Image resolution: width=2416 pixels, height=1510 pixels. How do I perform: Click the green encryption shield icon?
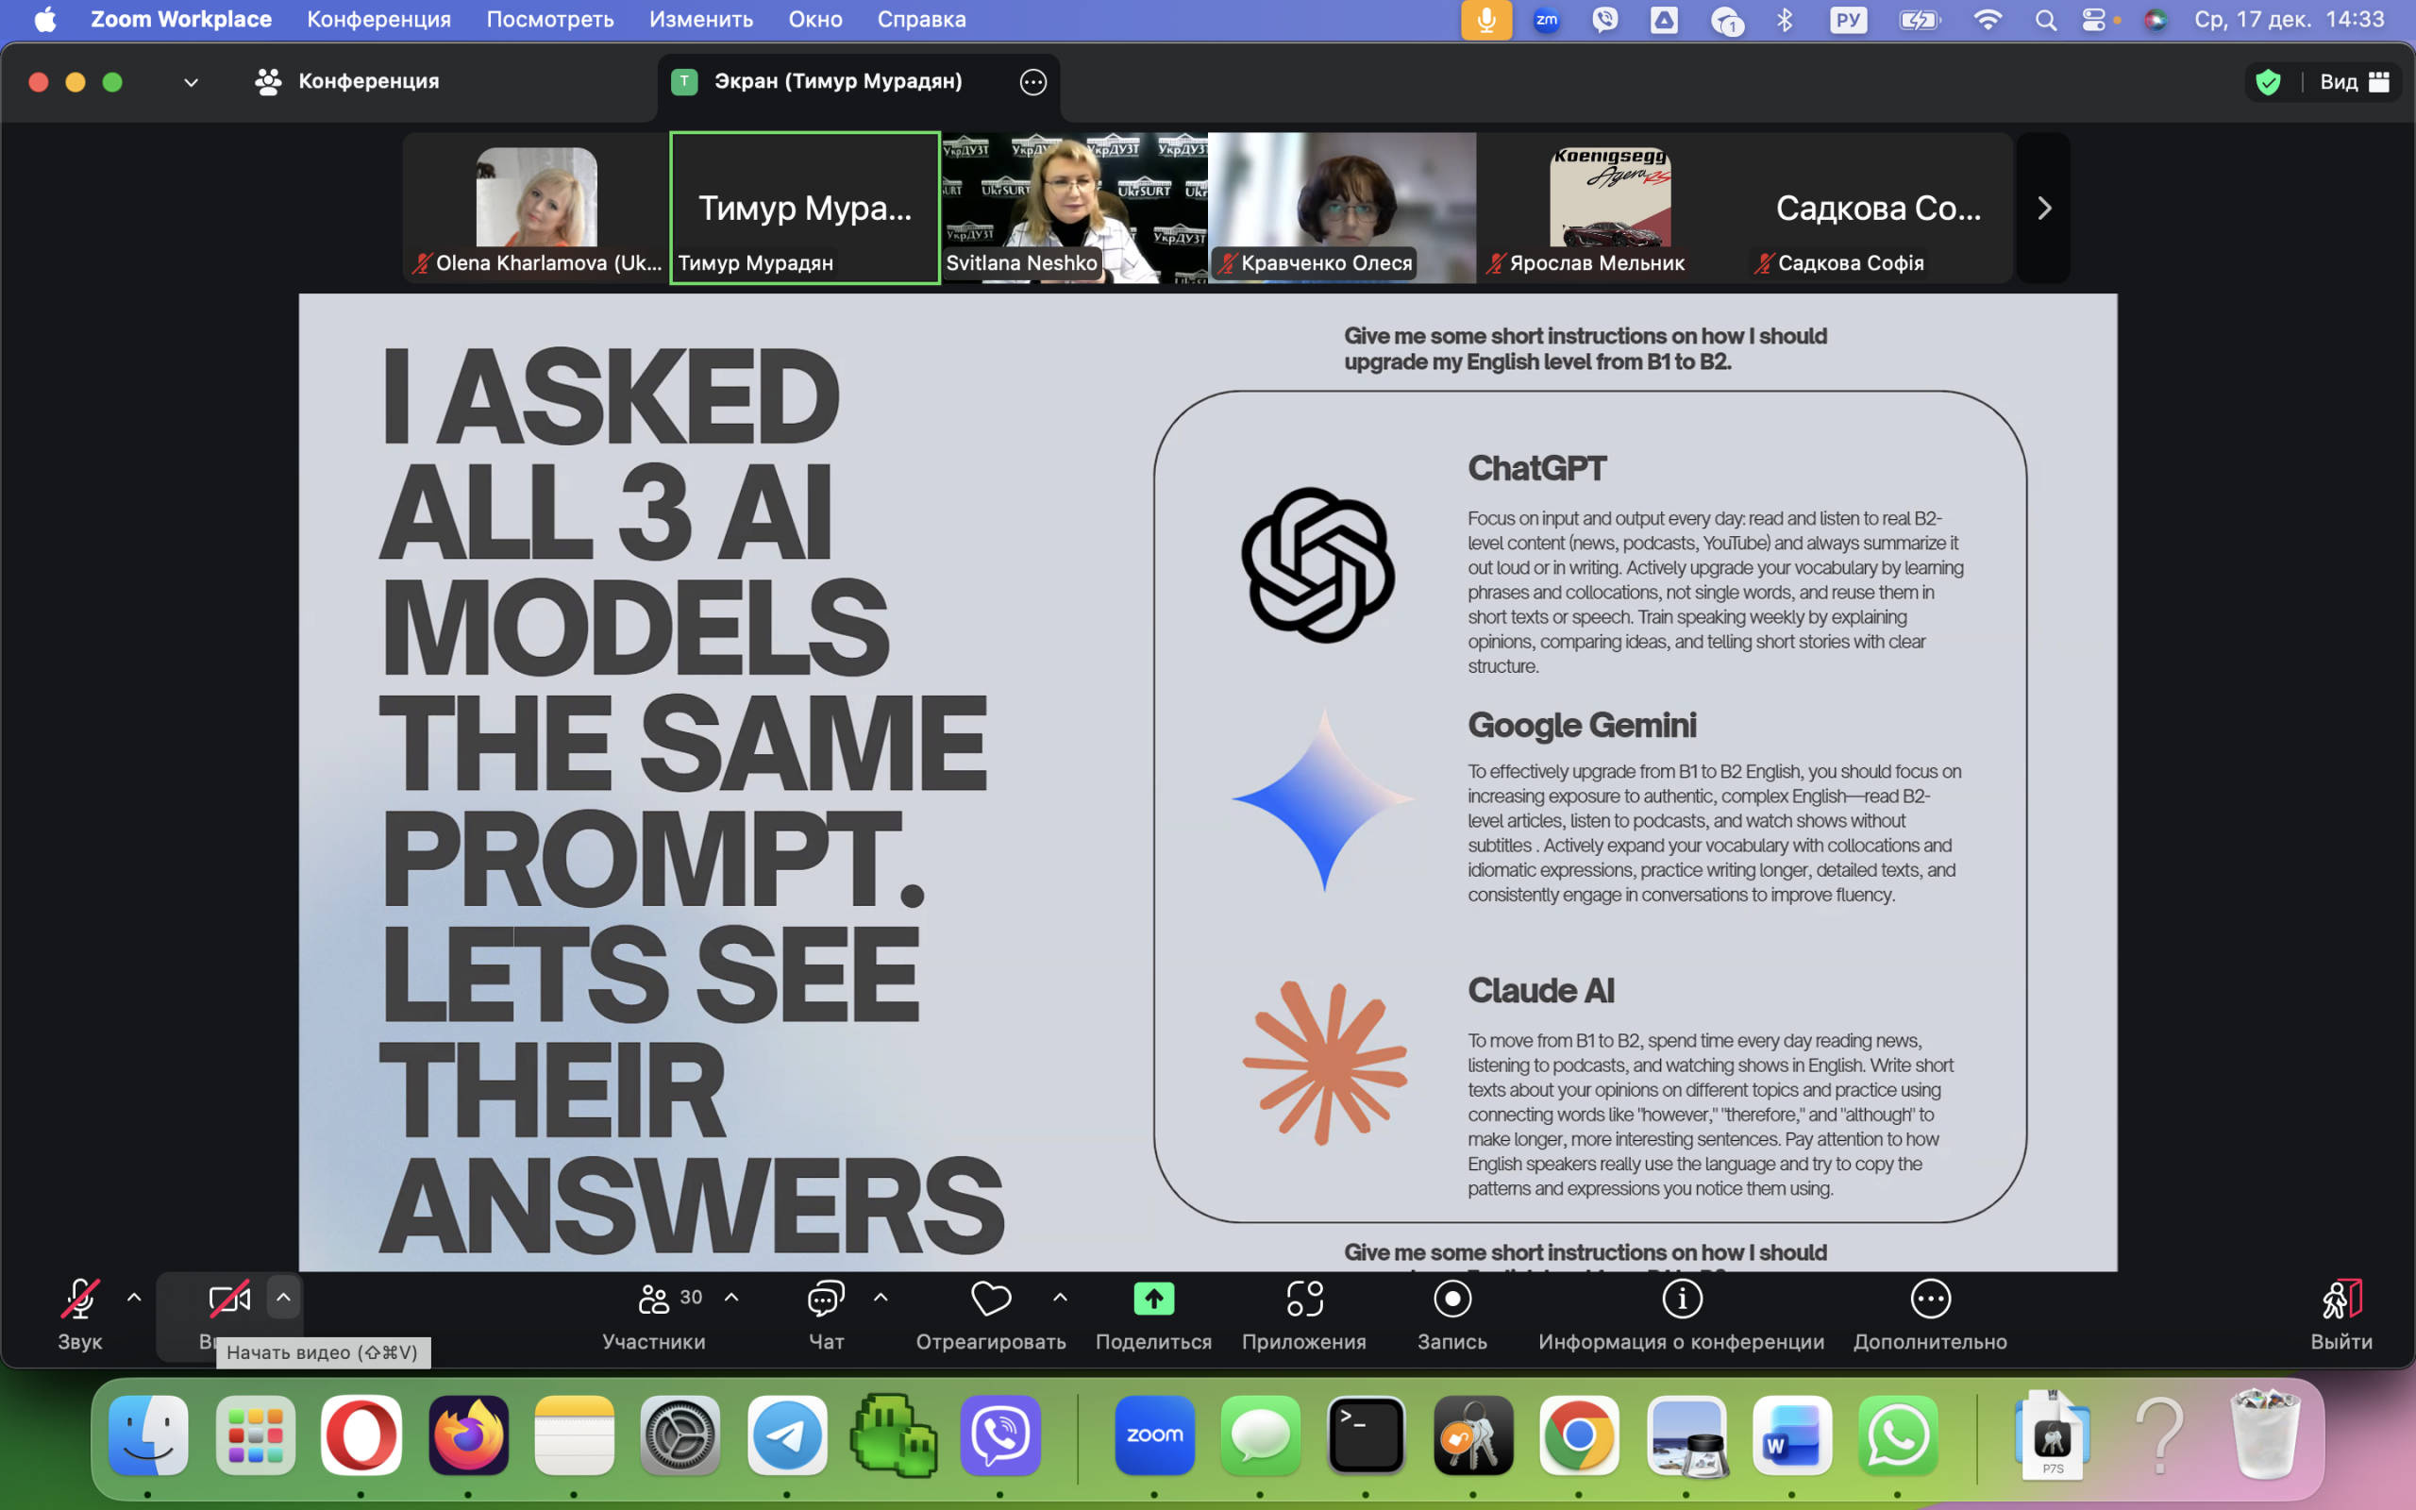[2268, 82]
